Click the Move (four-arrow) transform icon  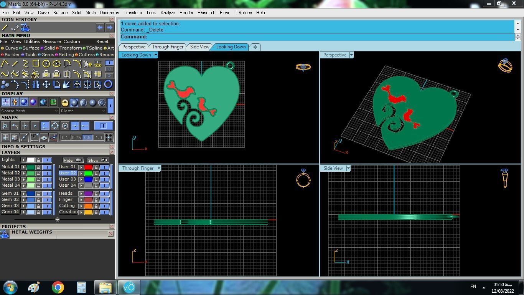tap(46, 84)
